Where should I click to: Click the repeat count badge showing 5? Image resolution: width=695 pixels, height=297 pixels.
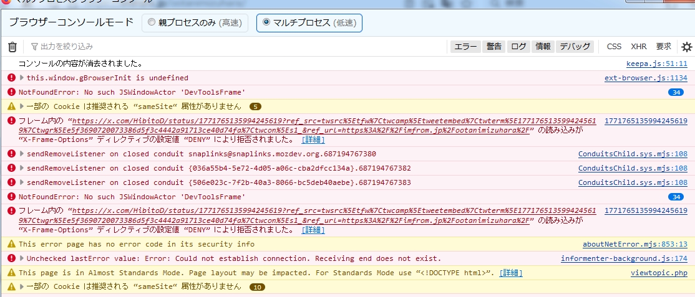coord(256,106)
